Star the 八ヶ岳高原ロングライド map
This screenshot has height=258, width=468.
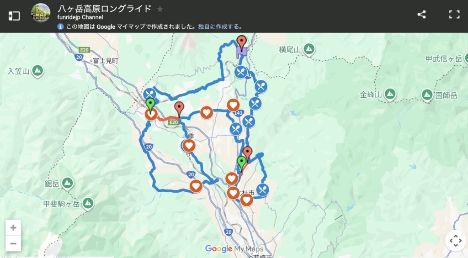pyautogui.click(x=160, y=9)
